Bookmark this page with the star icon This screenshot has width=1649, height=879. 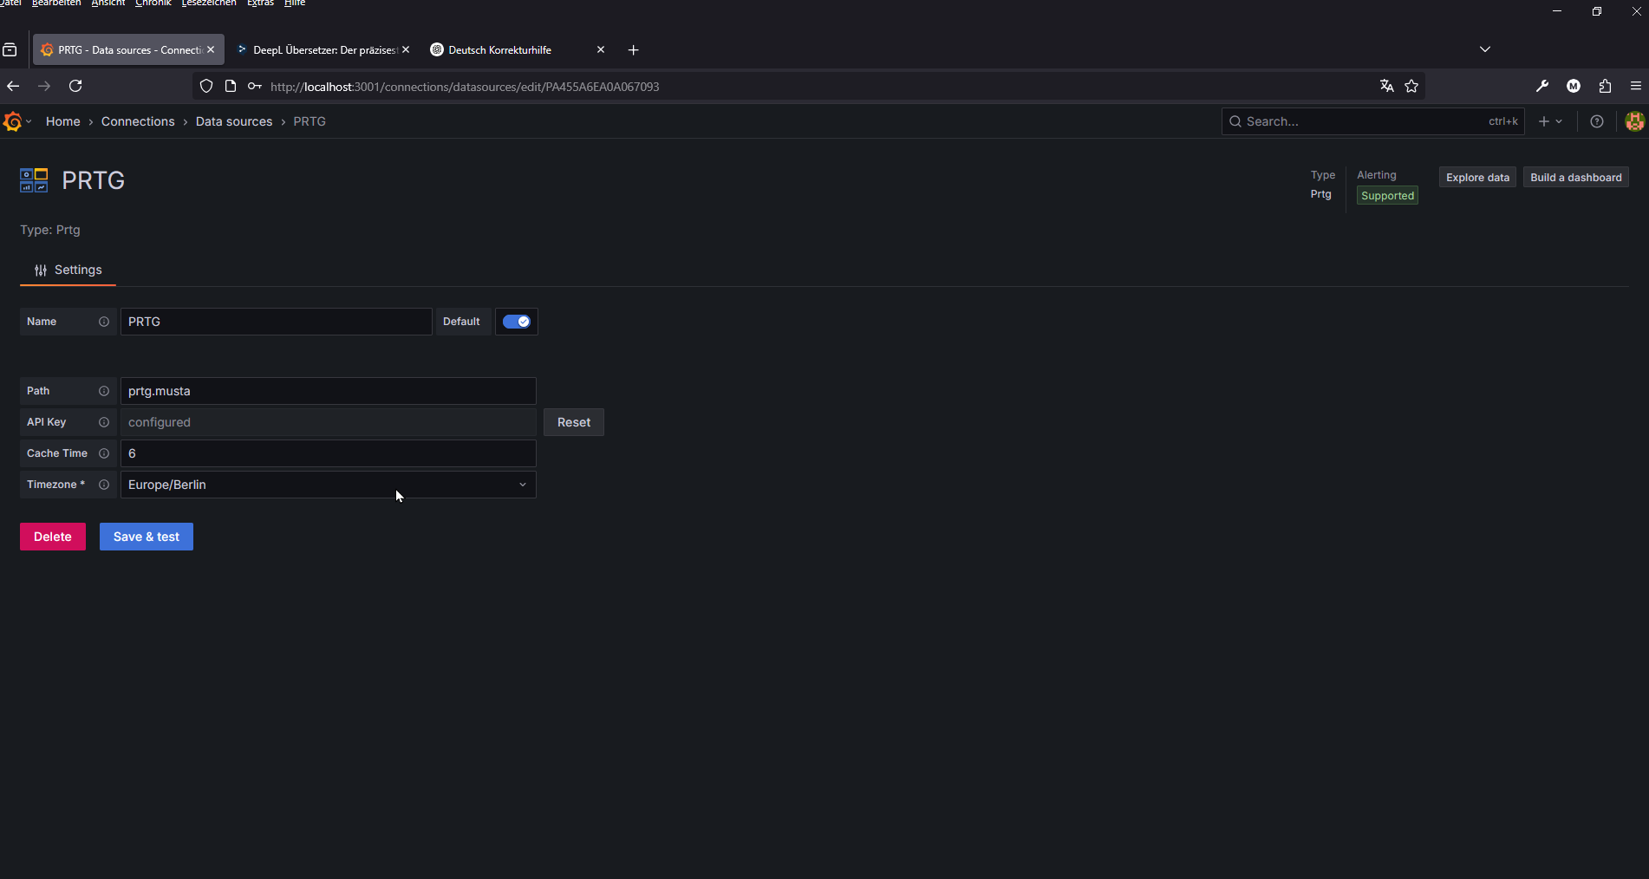(x=1411, y=86)
